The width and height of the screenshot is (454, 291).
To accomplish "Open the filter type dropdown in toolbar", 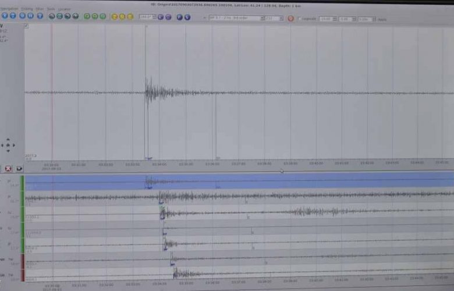I will coord(235,18).
